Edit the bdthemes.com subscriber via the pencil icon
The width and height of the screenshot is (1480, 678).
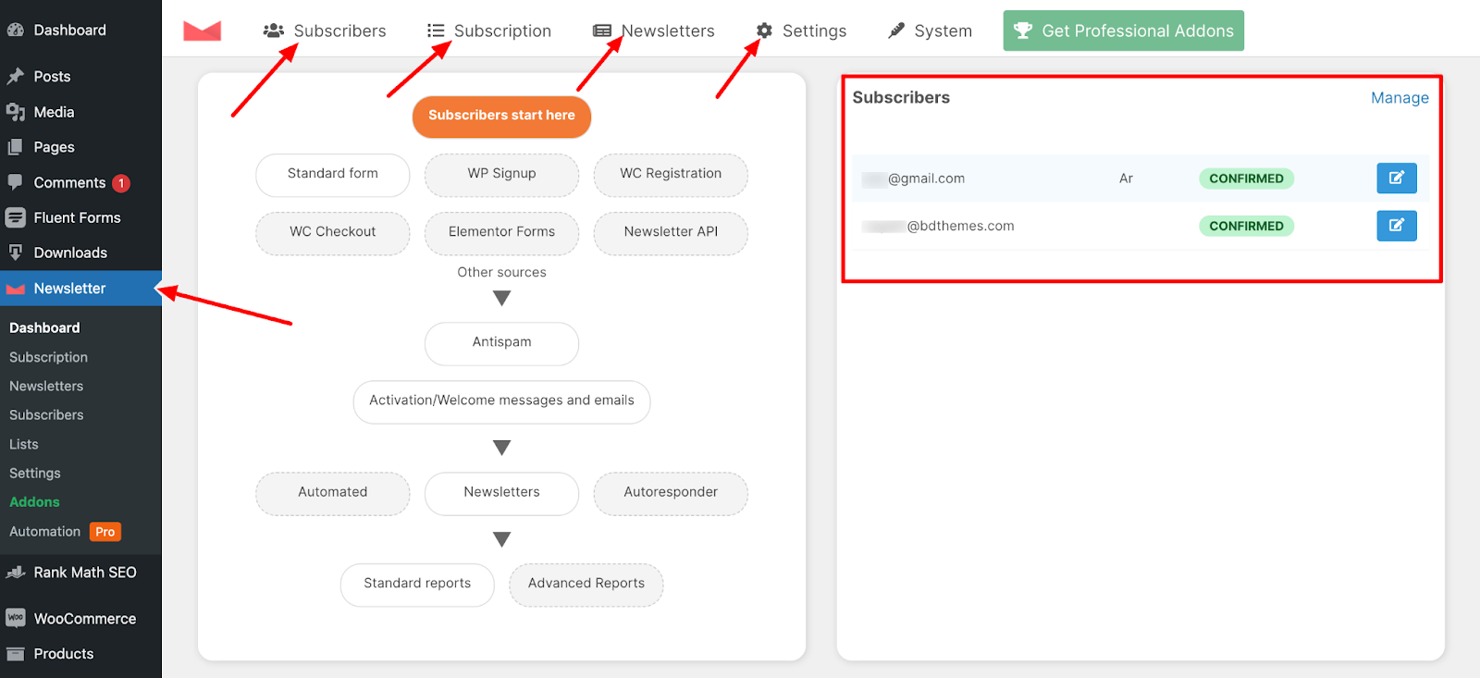[1397, 226]
